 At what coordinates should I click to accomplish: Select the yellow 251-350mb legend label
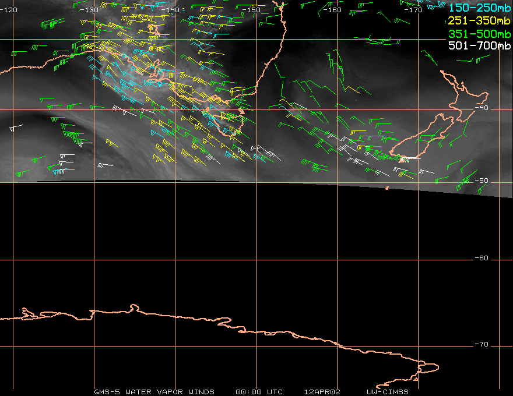pyautogui.click(x=480, y=20)
